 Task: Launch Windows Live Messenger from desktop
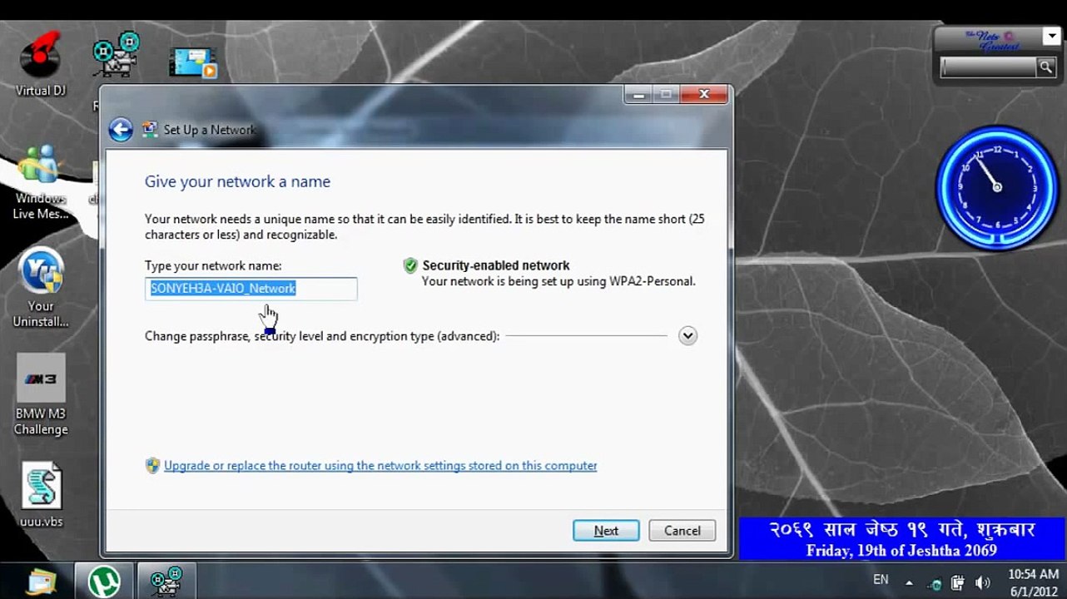click(40, 181)
